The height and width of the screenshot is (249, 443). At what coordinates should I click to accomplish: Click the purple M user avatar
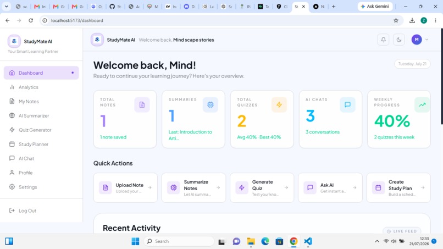click(x=417, y=40)
